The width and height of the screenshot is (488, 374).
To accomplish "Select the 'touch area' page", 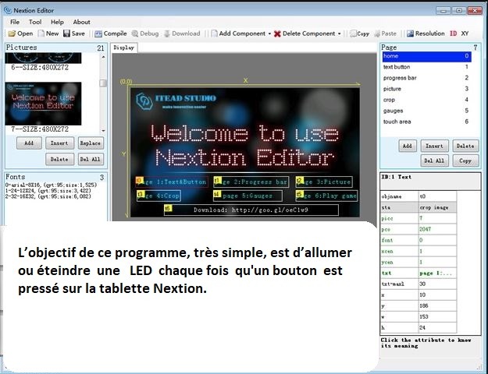I will (x=426, y=122).
